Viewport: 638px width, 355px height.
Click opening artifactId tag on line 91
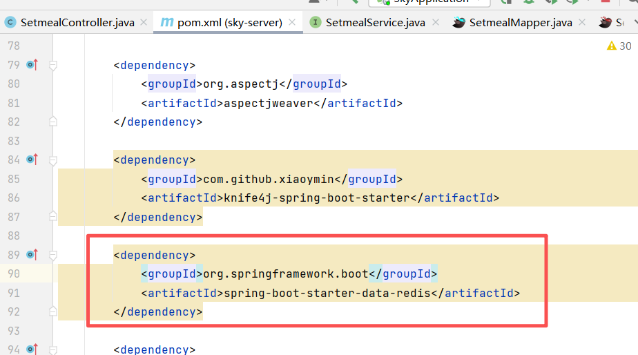182,293
